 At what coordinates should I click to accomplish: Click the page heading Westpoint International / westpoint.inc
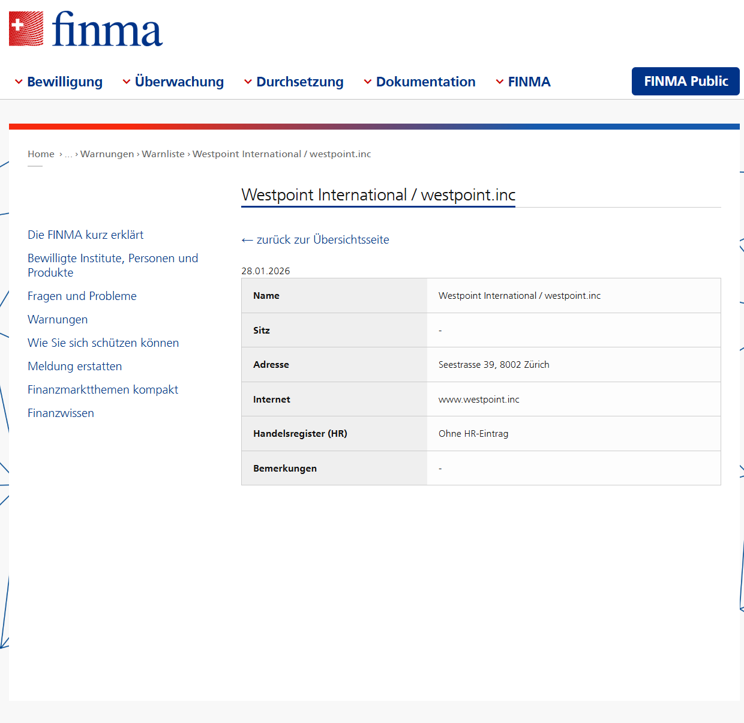click(379, 195)
